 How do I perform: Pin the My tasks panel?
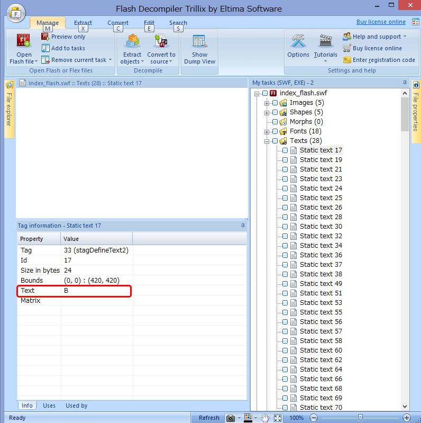[405, 83]
